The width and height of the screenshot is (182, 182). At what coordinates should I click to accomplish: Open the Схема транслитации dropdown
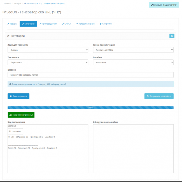click(133, 50)
